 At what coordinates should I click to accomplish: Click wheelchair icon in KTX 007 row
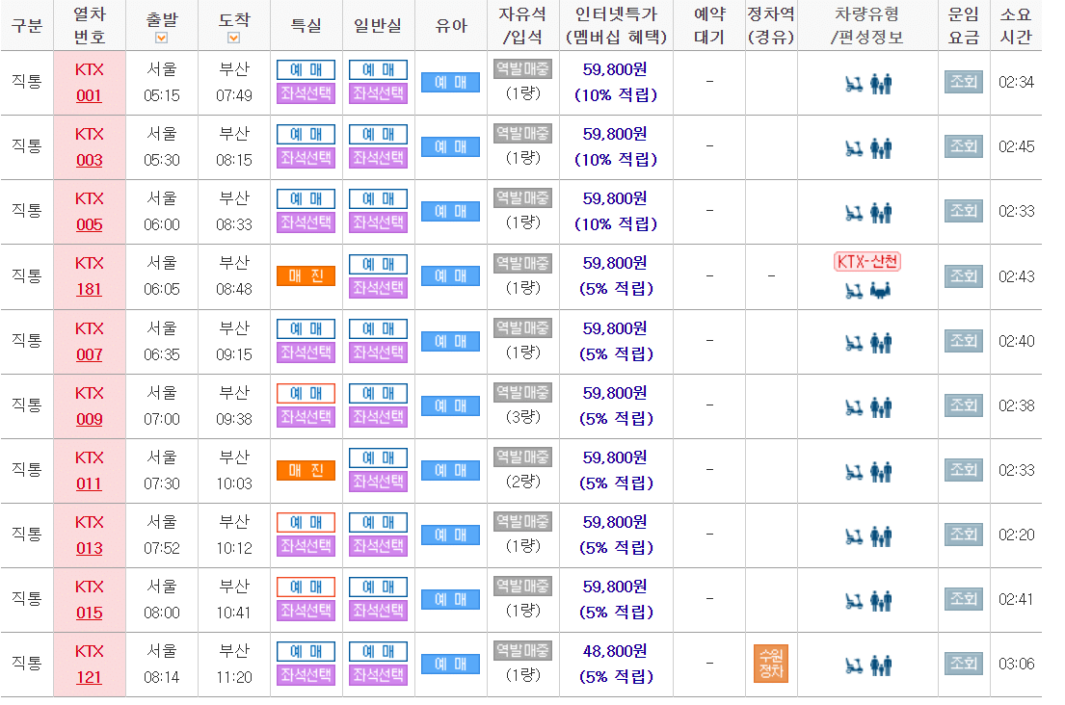[x=854, y=344]
